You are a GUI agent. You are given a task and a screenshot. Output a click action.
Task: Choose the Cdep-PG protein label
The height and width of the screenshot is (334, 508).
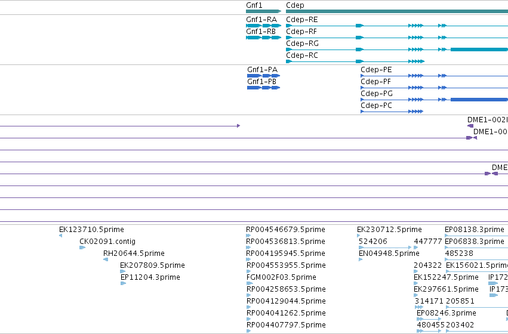(377, 94)
